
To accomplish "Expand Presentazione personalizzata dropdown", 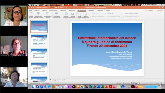I will pyautogui.click(x=59, y=14).
